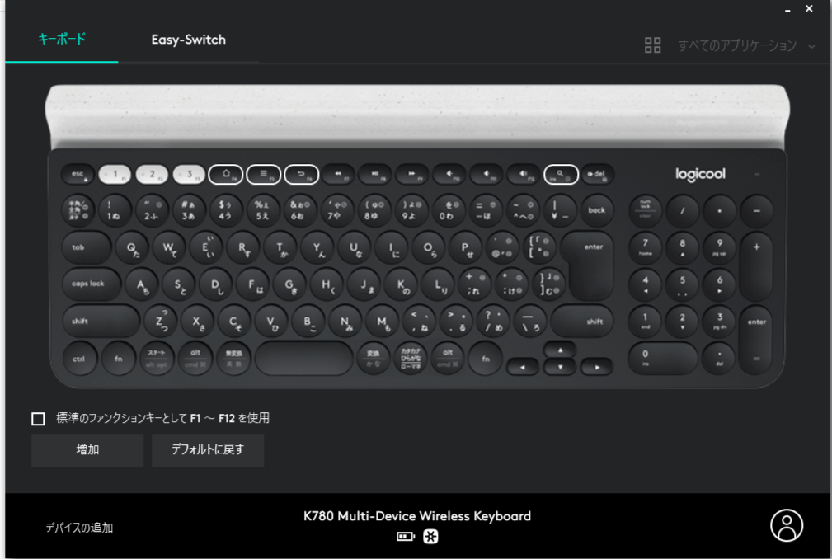Click the numpad enter key
This screenshot has width=832, height=559.
[x=757, y=341]
